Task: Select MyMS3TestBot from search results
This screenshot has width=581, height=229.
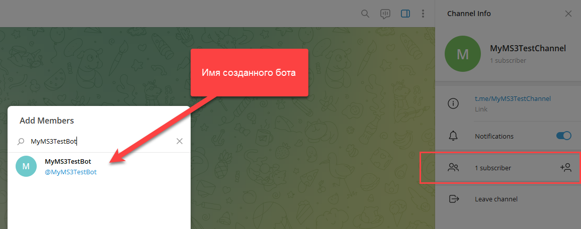Action: (99, 167)
